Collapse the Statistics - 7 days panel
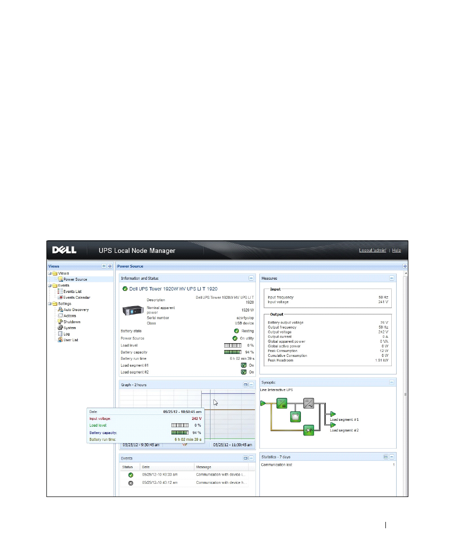Image resolution: width=466 pixels, height=559 pixels. pos(392,456)
